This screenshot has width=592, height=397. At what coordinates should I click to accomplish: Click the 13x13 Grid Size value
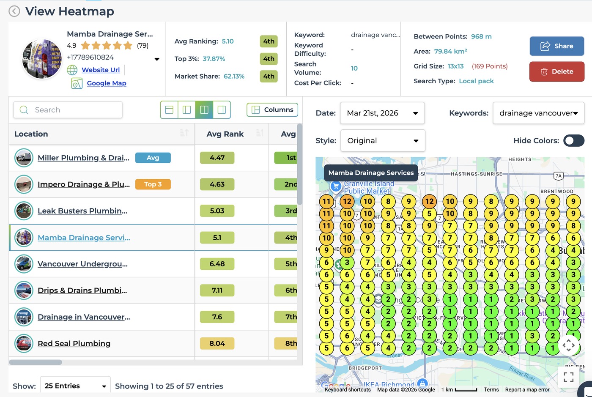click(x=456, y=66)
